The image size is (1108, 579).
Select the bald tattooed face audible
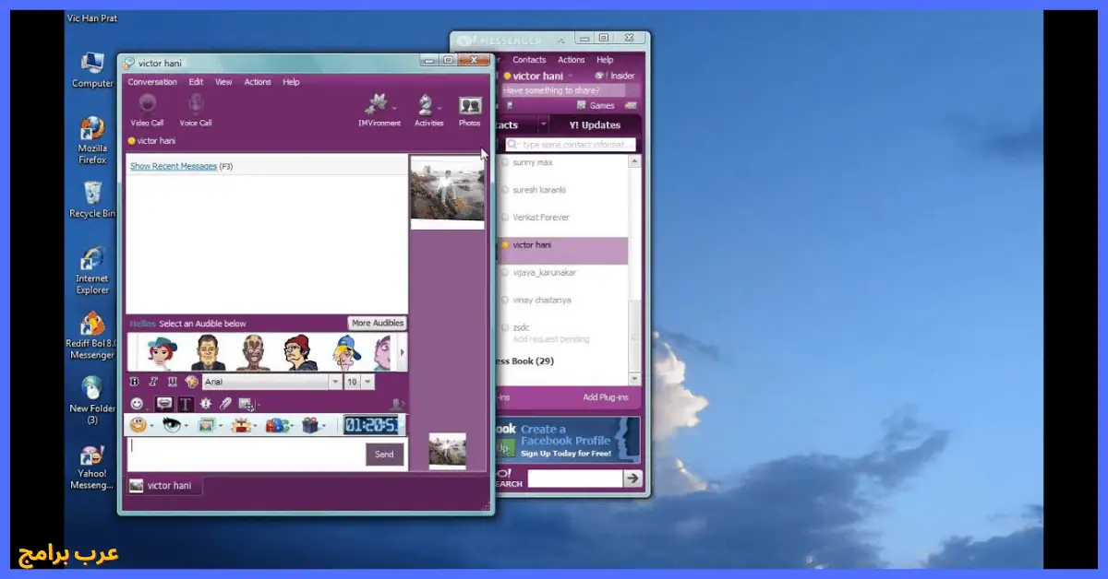point(253,352)
